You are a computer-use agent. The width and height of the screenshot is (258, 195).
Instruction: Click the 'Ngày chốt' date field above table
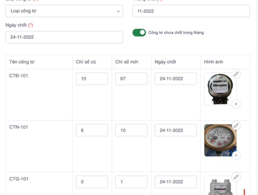pos(64,37)
